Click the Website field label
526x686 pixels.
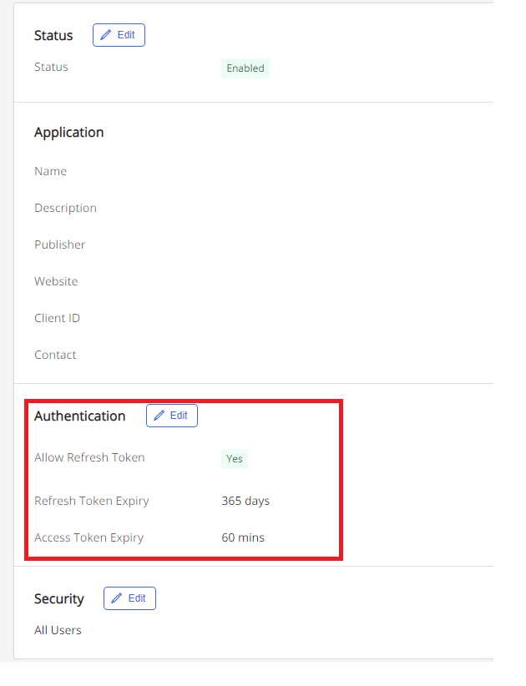pyautogui.click(x=56, y=281)
